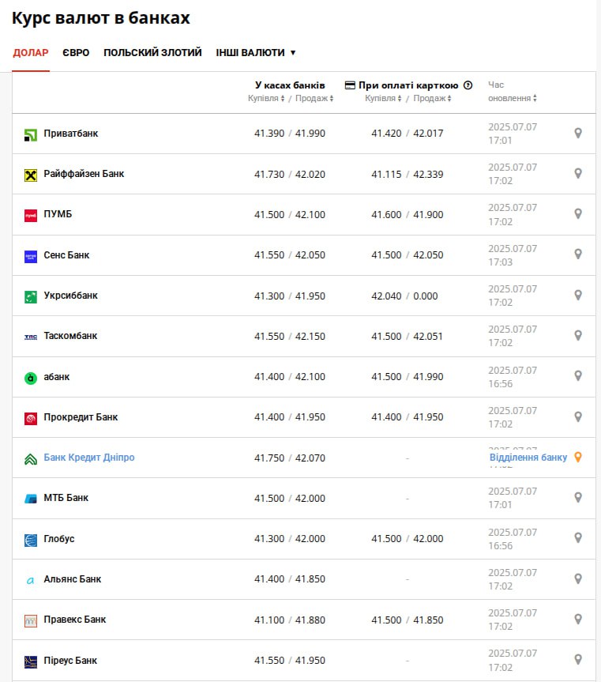
Task: Click the Райффайзен Банк logo icon
Action: [x=31, y=175]
